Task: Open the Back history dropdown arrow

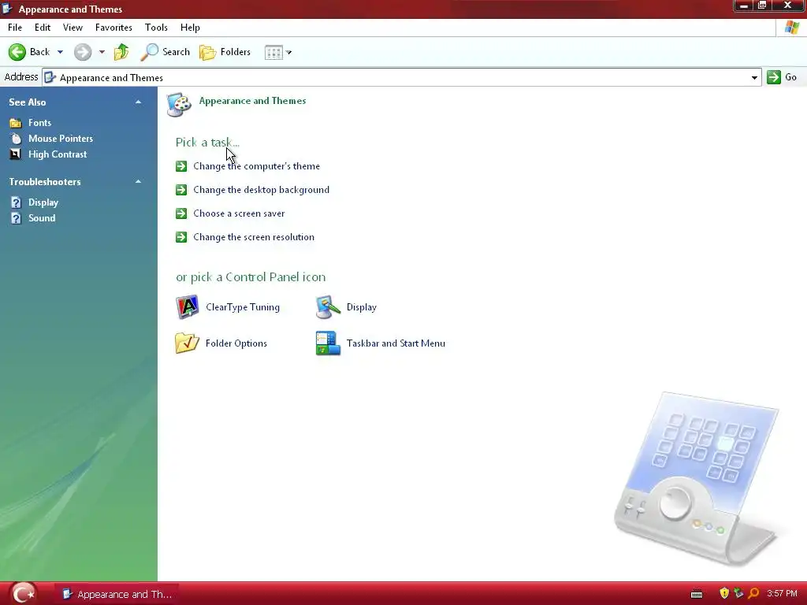Action: coord(60,52)
